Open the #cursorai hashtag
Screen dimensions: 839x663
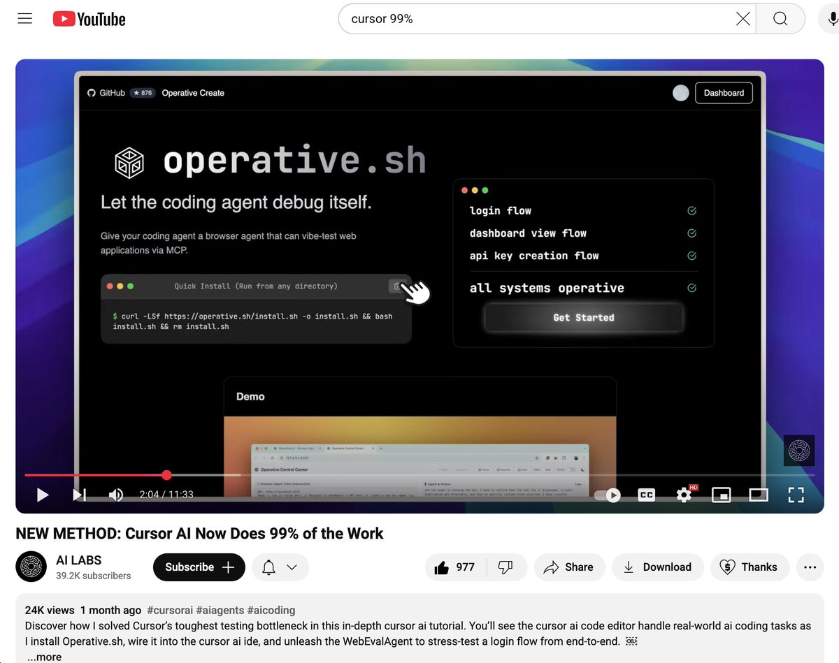coord(168,610)
